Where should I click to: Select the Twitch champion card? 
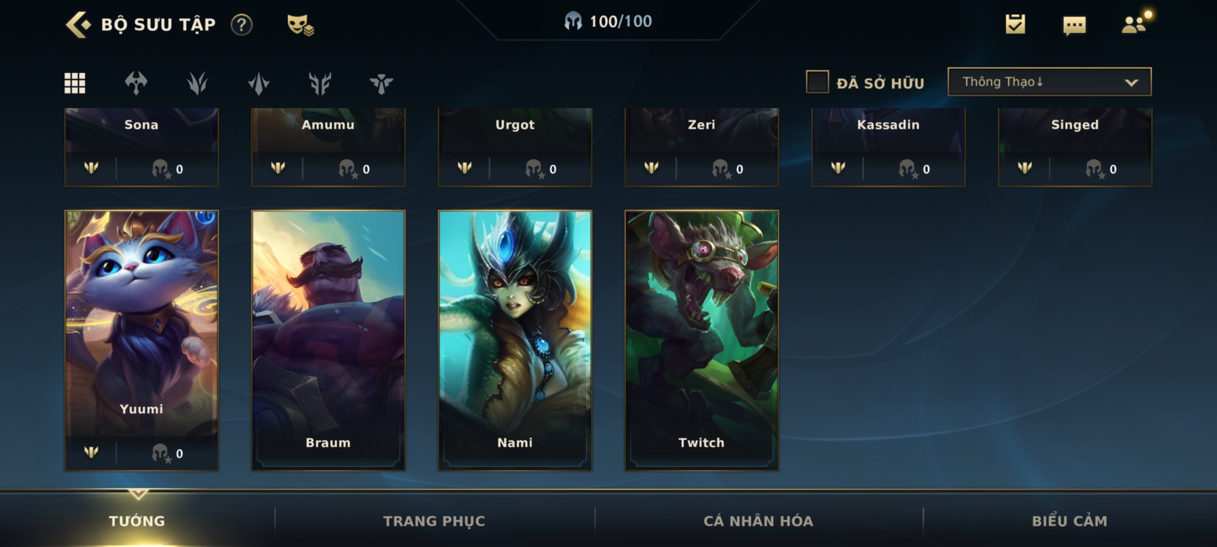(x=702, y=340)
